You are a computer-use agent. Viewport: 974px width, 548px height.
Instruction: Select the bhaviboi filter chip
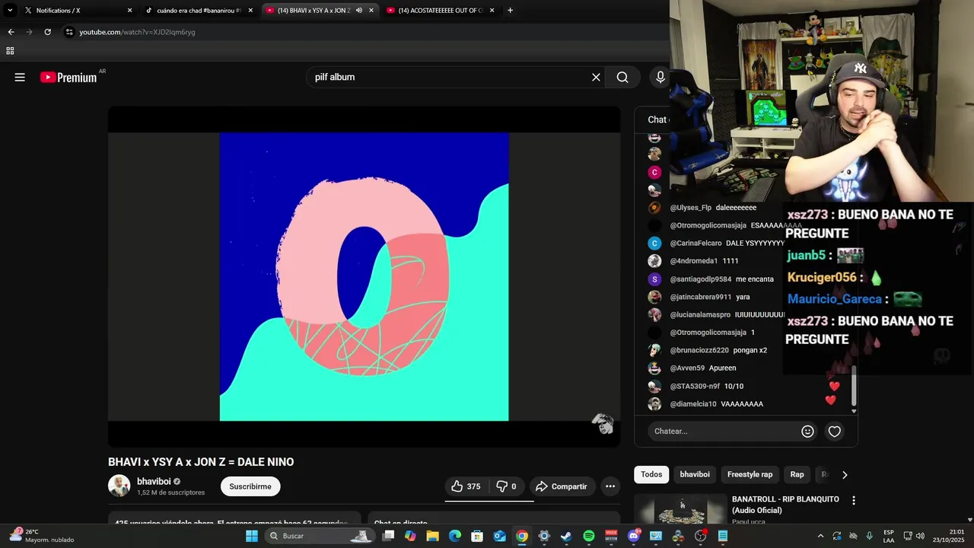click(695, 474)
